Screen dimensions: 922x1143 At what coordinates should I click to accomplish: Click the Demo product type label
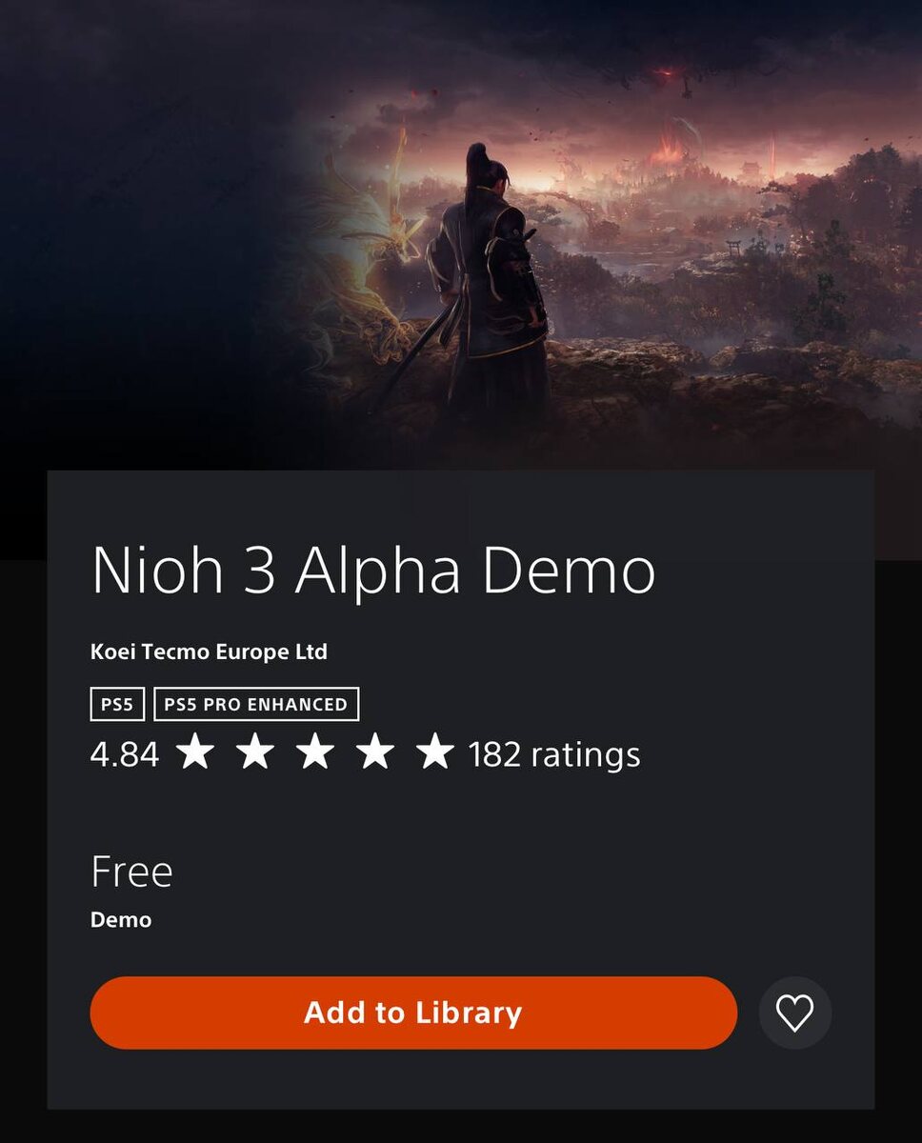coord(121,920)
